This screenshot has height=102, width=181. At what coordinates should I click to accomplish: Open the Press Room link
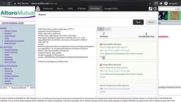pos(9,78)
